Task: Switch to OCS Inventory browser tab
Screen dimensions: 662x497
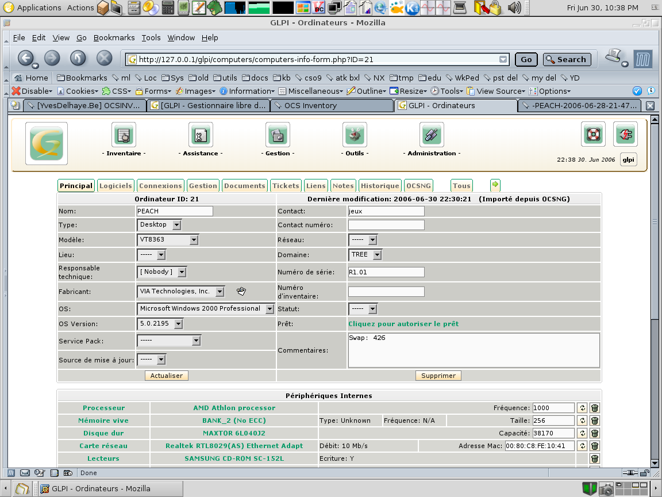Action: tap(332, 106)
